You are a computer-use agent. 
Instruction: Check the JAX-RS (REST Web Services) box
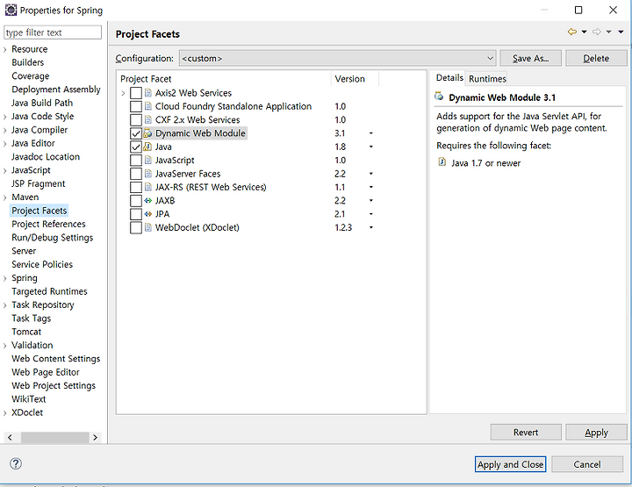point(136,187)
